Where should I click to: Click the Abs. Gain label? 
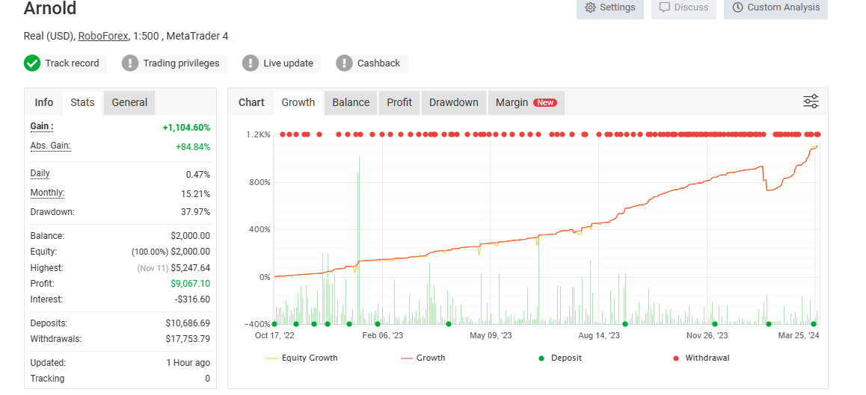(50, 146)
